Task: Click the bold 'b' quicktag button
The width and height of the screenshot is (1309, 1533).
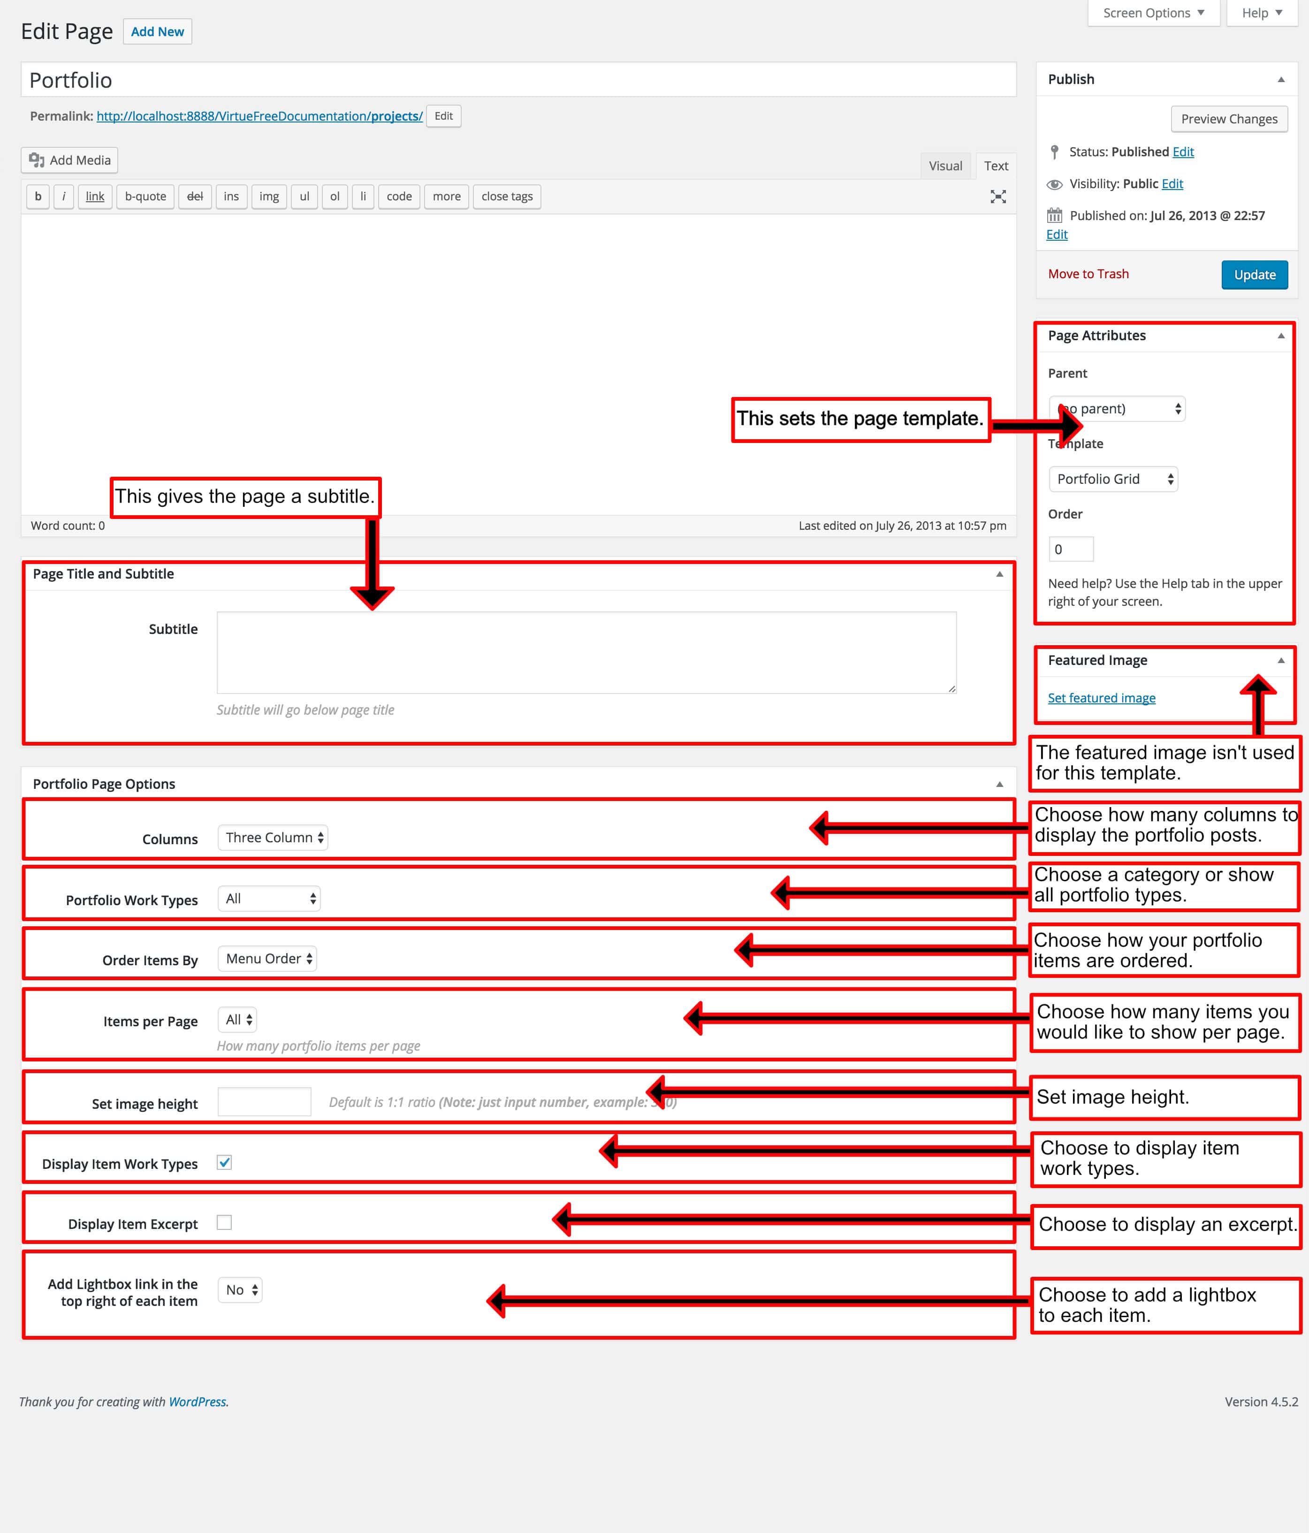Action: [x=38, y=197]
